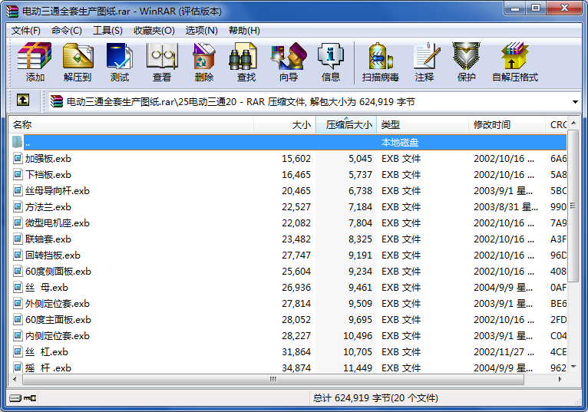Click archive path text in address bar
This screenshot has height=412, width=588.
tap(240, 101)
